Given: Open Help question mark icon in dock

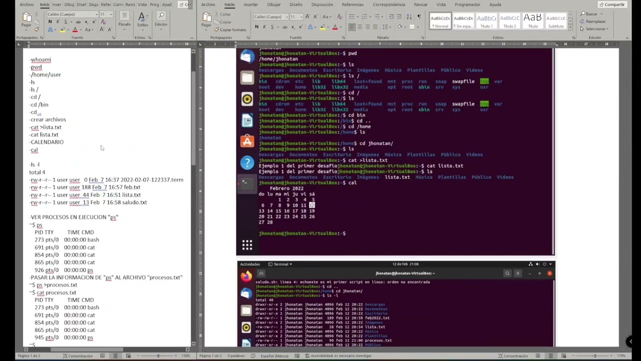Looking at the screenshot, I should [x=247, y=162].
